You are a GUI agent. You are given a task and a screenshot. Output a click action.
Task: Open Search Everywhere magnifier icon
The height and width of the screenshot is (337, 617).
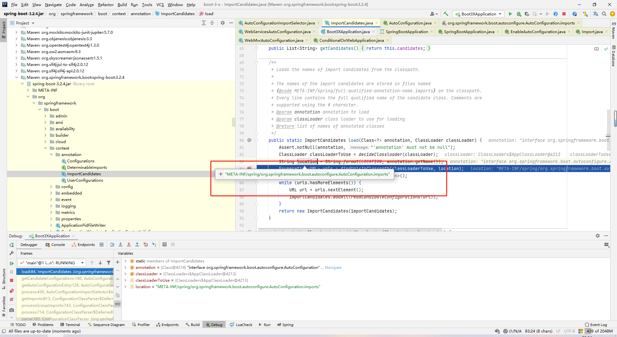[604, 14]
